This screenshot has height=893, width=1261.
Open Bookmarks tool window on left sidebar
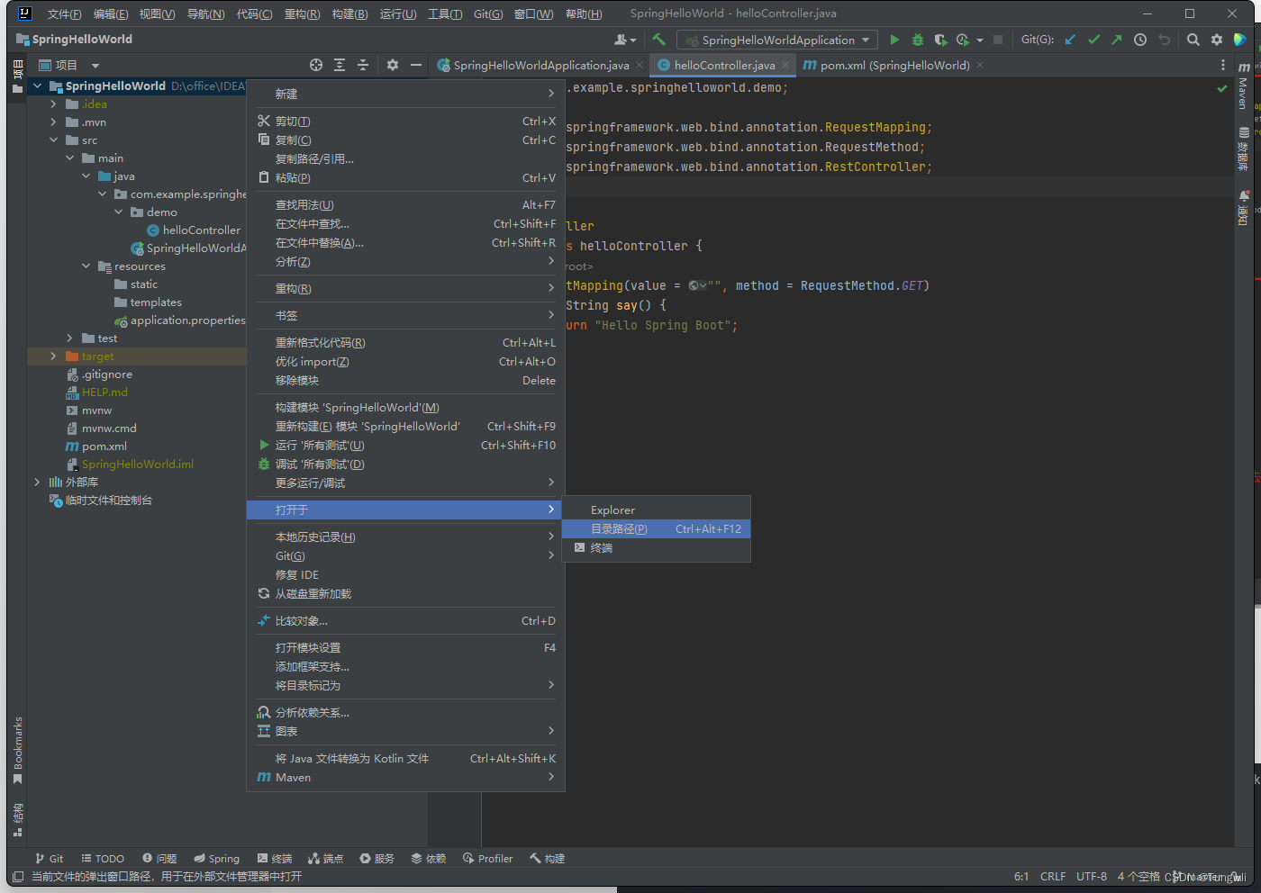coord(17,750)
